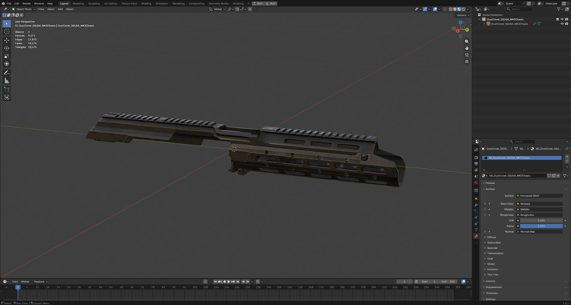Image resolution: width=571 pixels, height=305 pixels.
Task: Open the Object Mode dropdown
Action: click(23, 9)
